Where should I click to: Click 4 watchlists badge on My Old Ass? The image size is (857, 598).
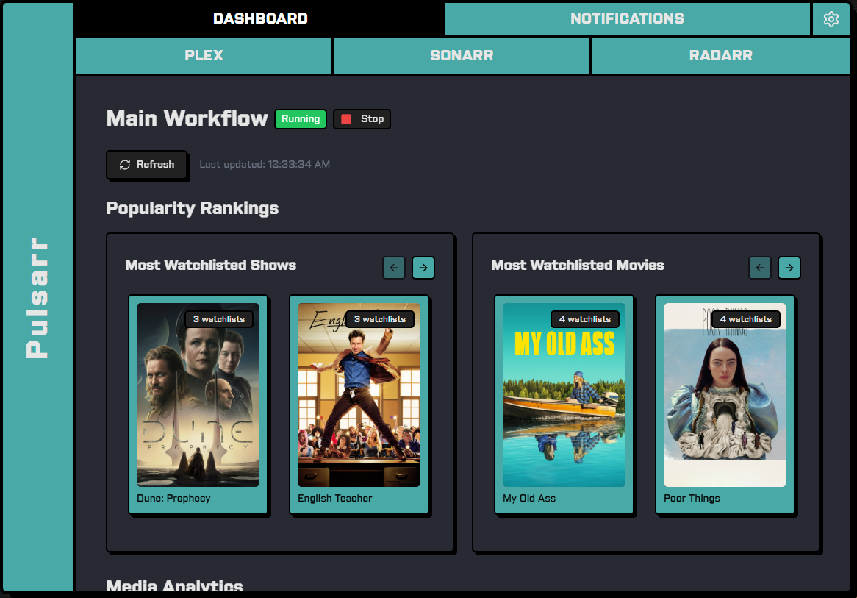[585, 319]
